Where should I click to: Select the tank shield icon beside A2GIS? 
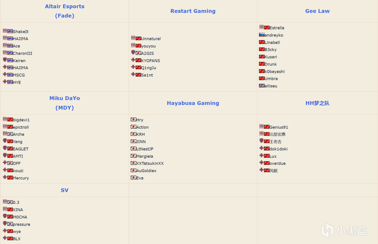133,52
